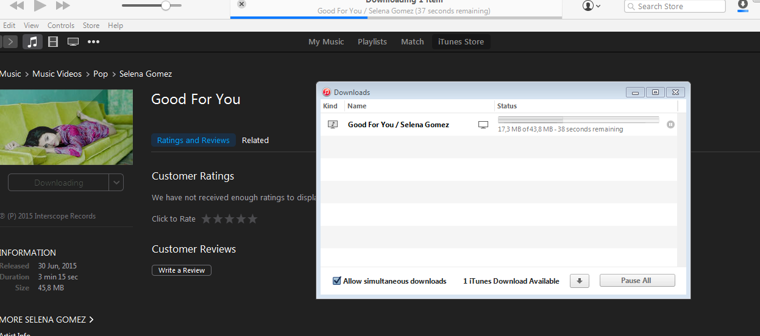Click the music video kind icon in download row
The image size is (760, 336).
point(333,124)
